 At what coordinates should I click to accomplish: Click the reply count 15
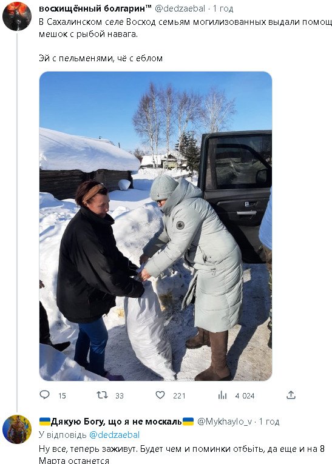click(62, 395)
